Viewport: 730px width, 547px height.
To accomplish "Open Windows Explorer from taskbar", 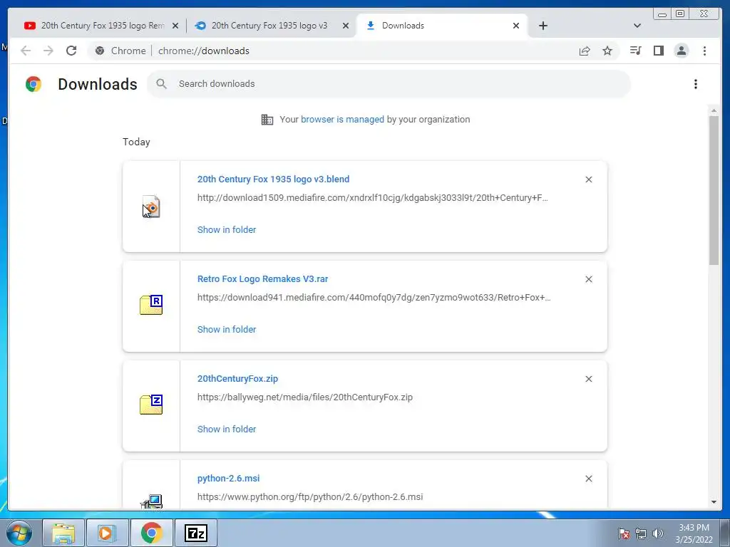I will (63, 533).
